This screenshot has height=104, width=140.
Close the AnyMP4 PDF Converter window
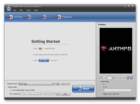pyautogui.click(x=132, y=6)
